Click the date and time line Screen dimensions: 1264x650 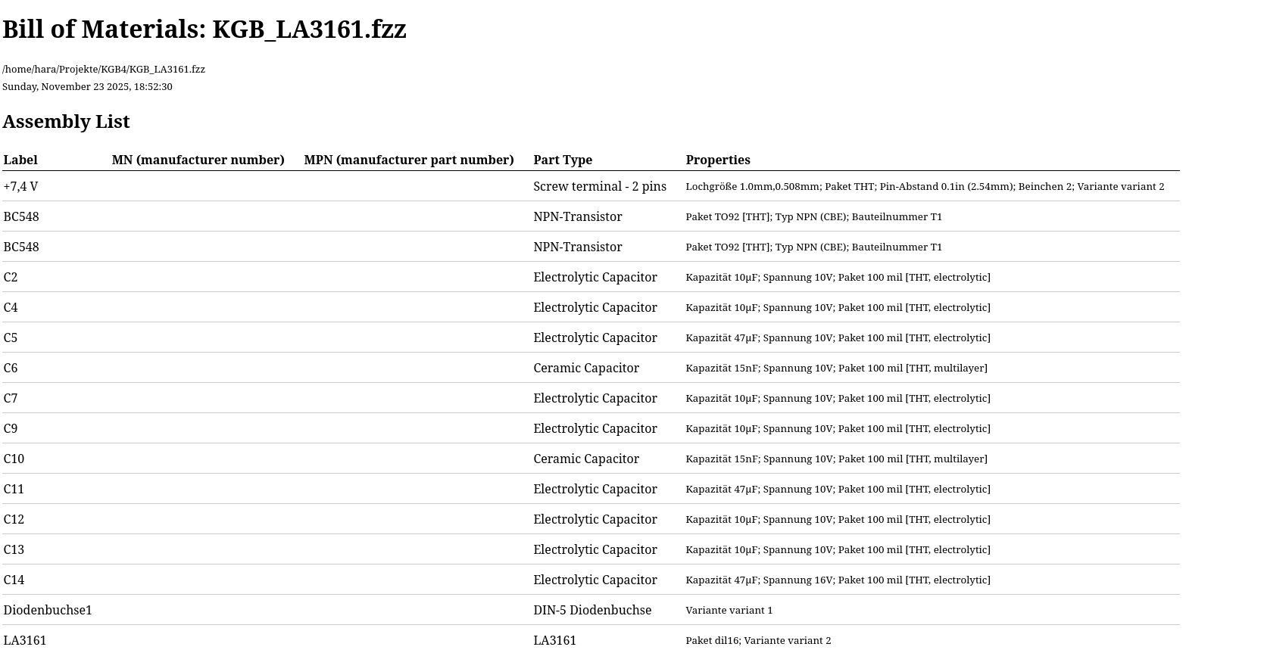pos(87,87)
